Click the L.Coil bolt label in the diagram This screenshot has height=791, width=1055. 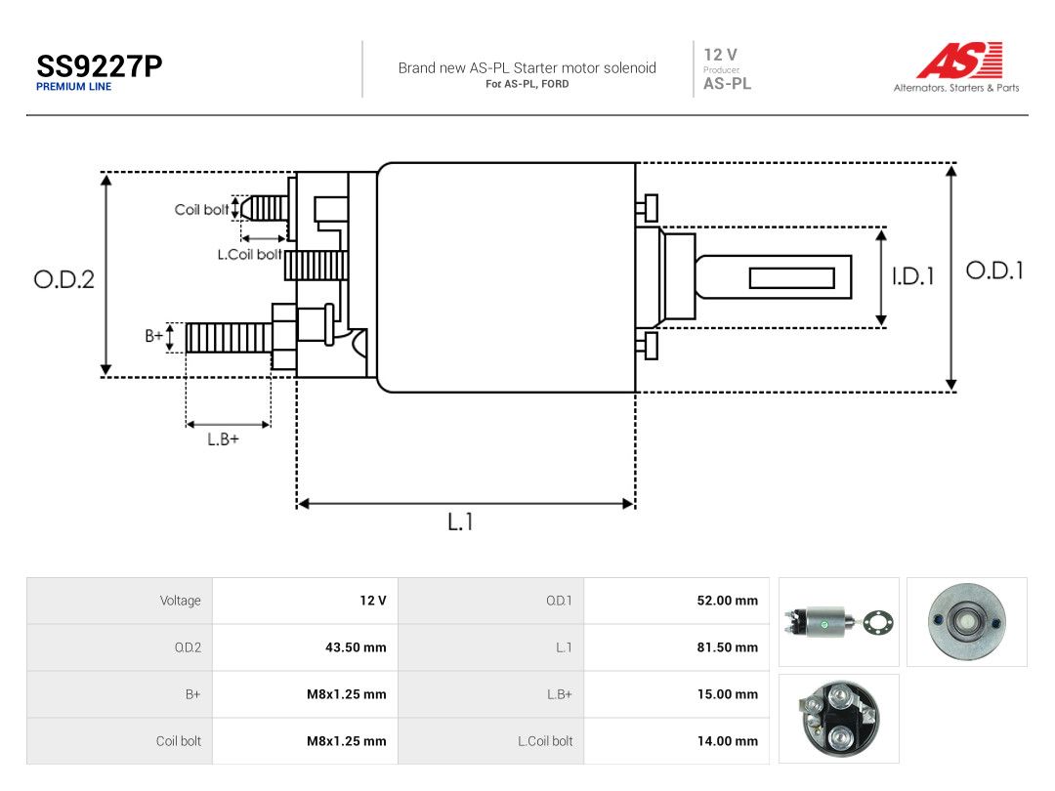249,254
